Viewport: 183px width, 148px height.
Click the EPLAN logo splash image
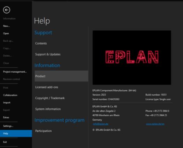(132, 58)
